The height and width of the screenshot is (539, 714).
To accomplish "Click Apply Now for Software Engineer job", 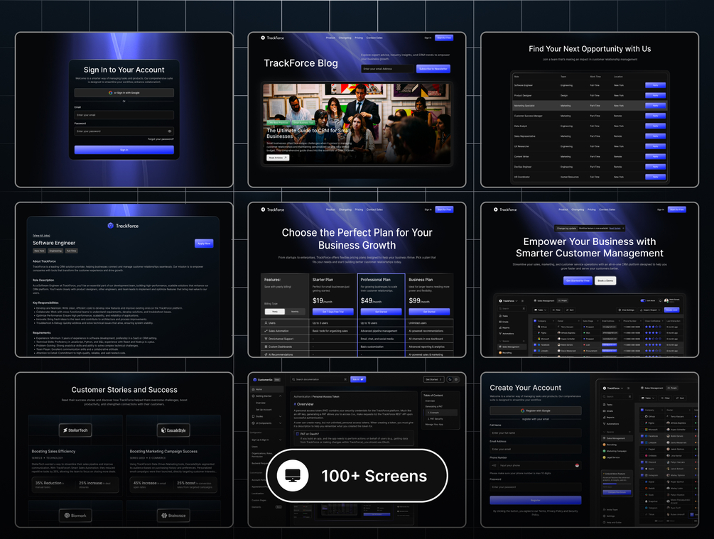I will click(204, 244).
